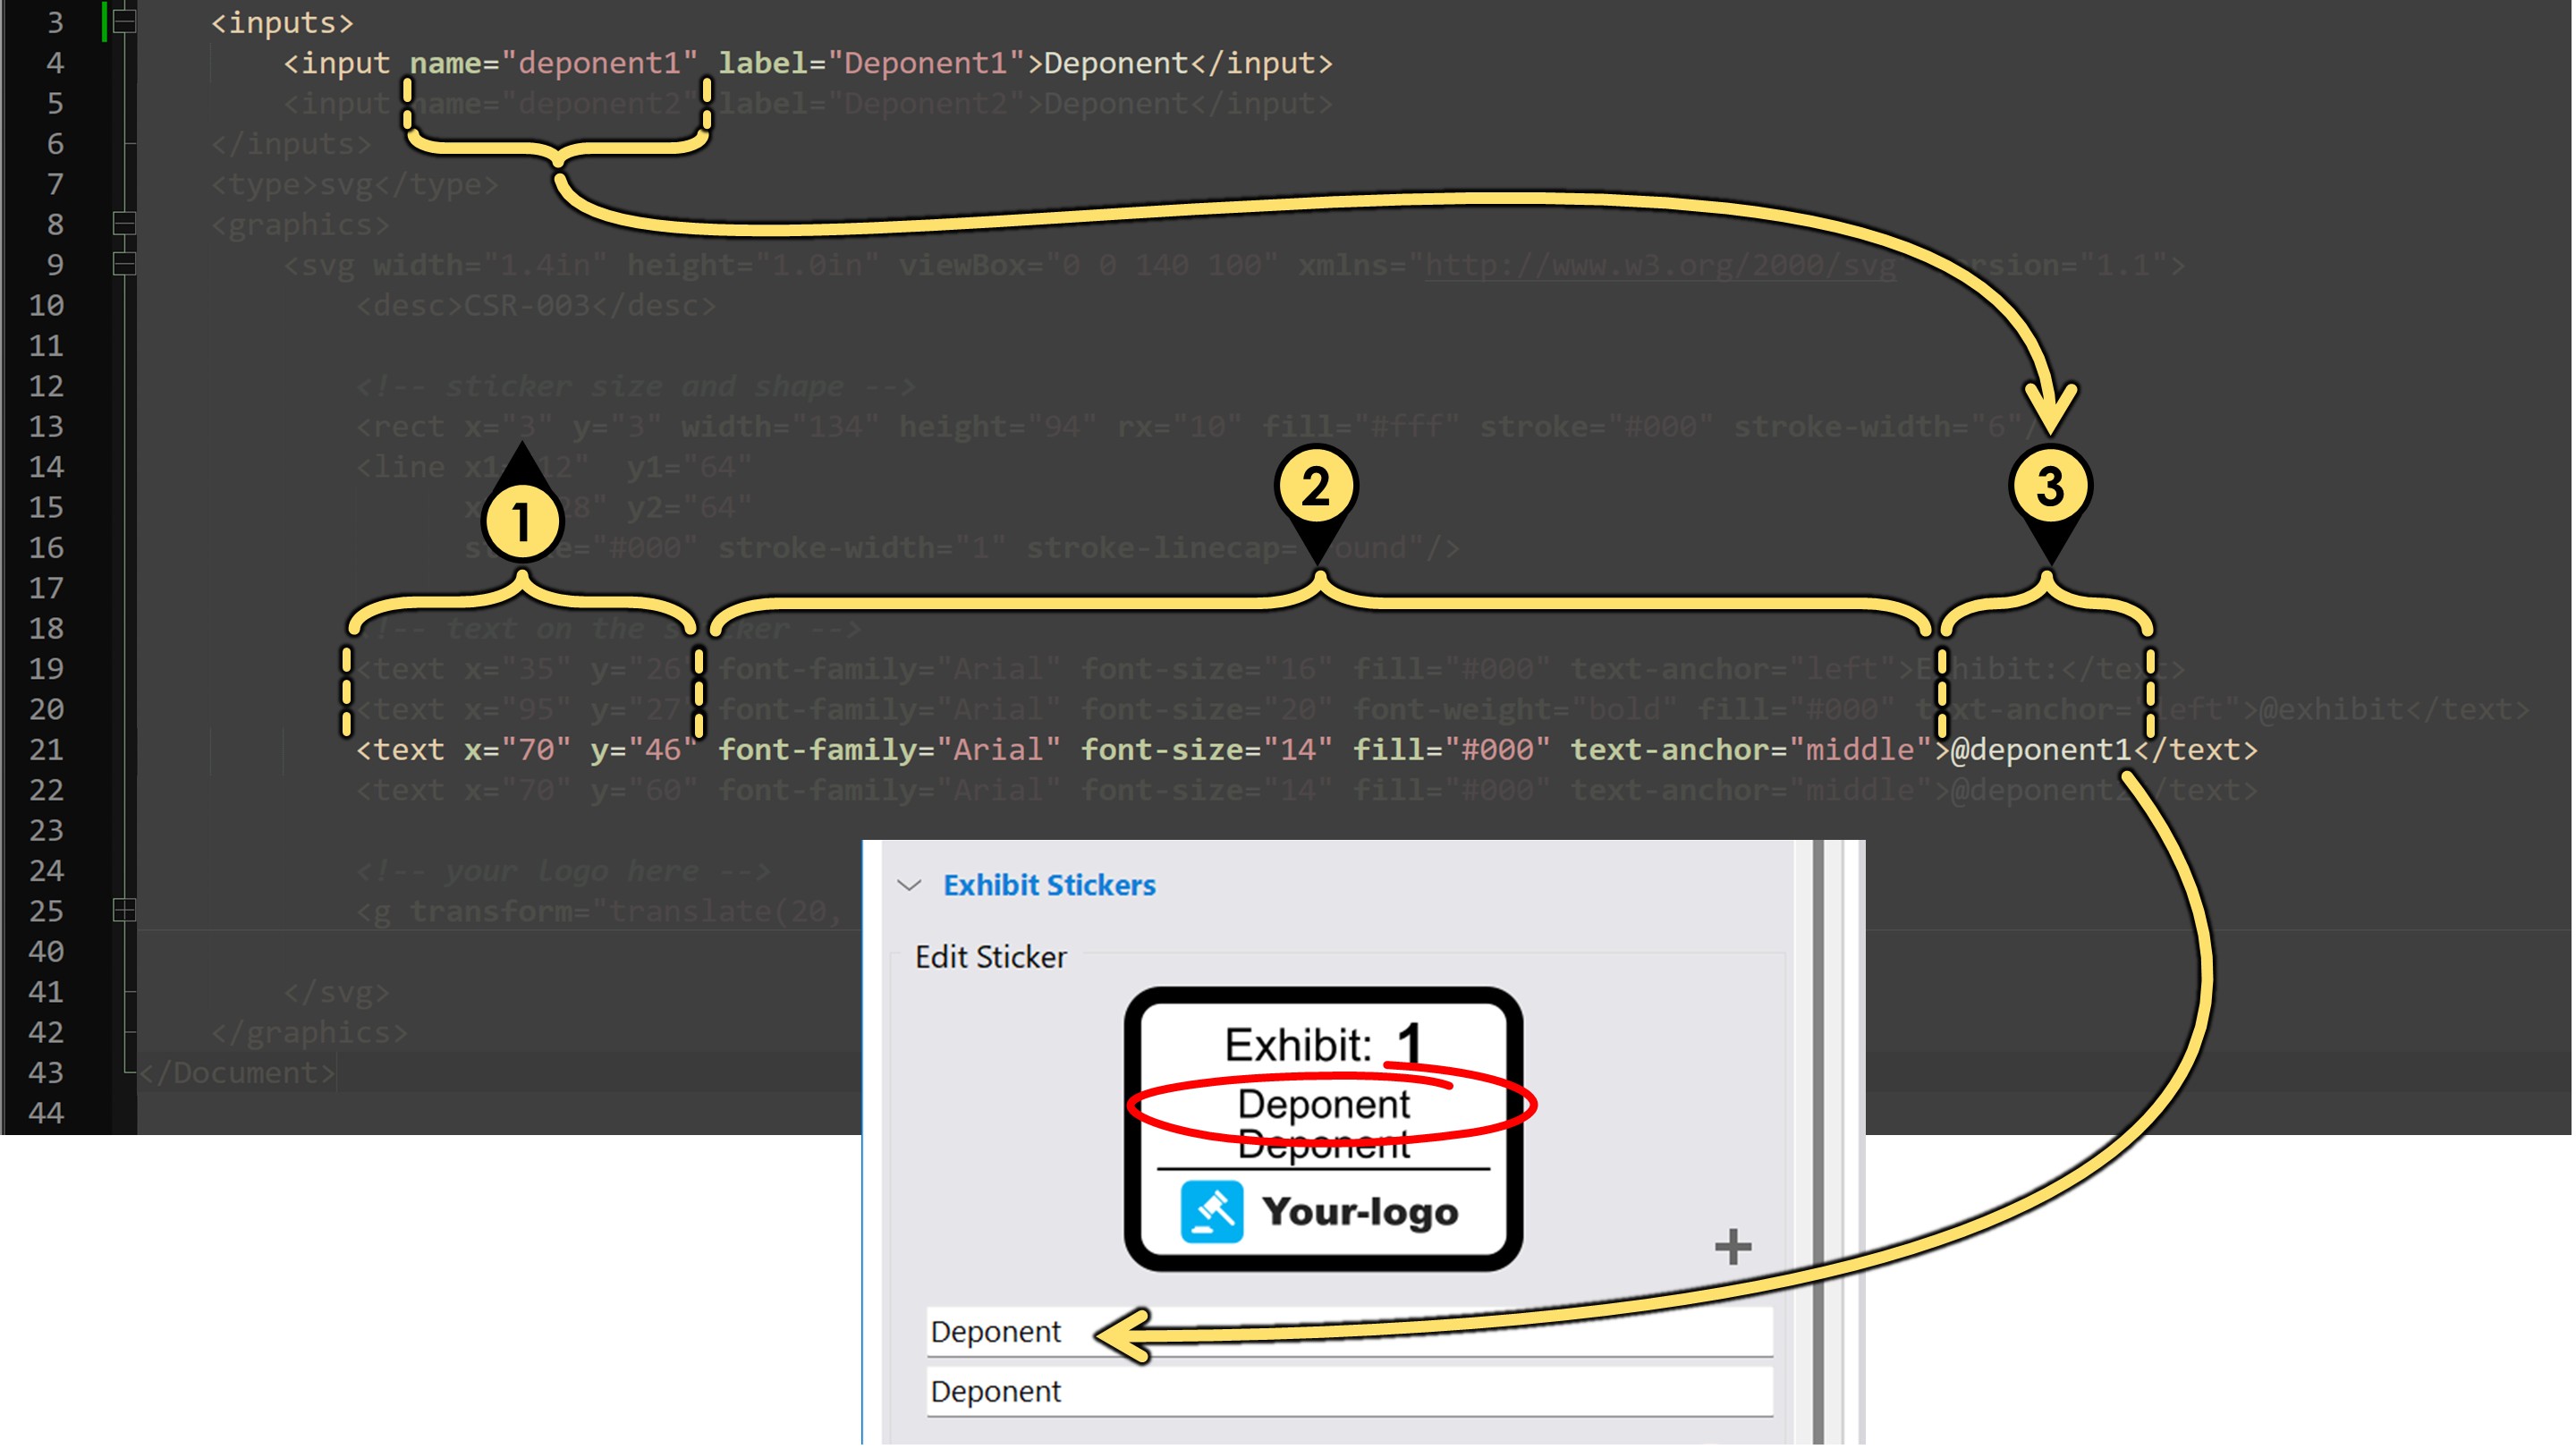The image size is (2576, 1449).
Task: Collapse the inputs fold marker at line 3
Action: (x=124, y=21)
